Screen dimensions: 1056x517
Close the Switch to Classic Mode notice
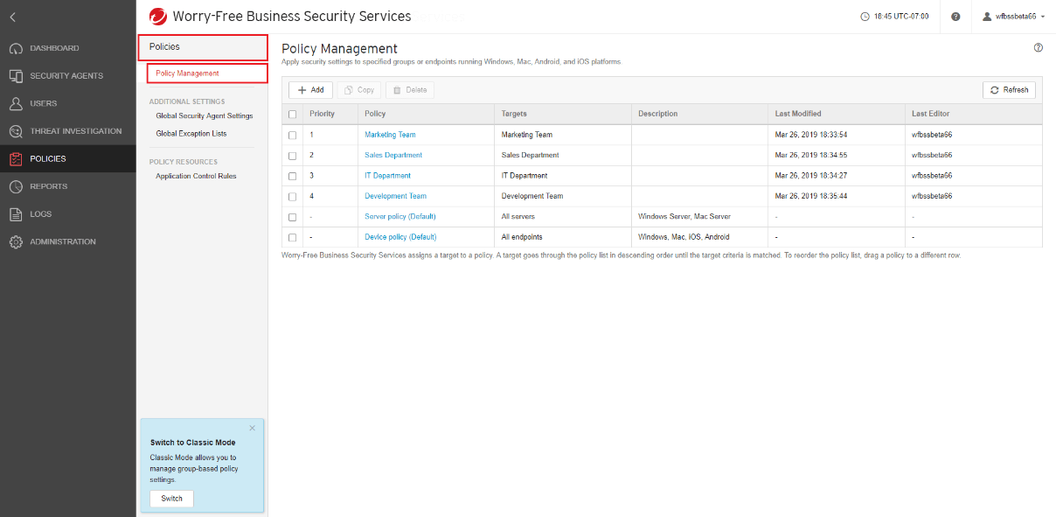coord(252,428)
